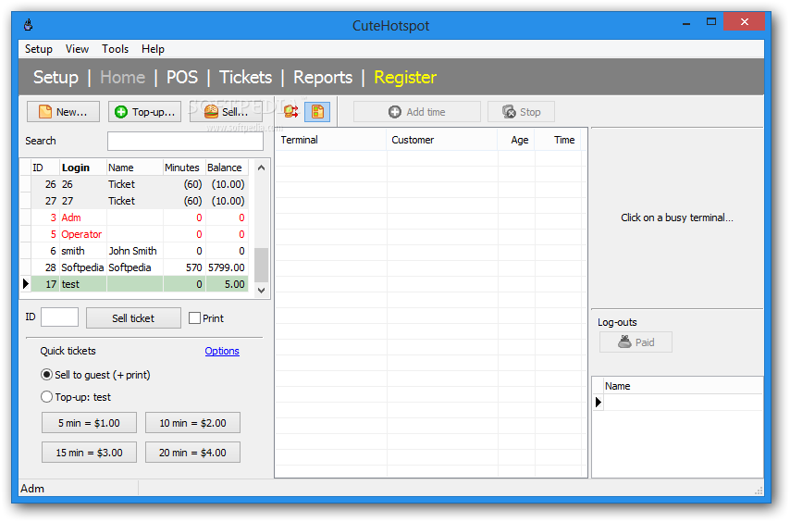
Task: Click the Age column header
Action: coord(516,140)
